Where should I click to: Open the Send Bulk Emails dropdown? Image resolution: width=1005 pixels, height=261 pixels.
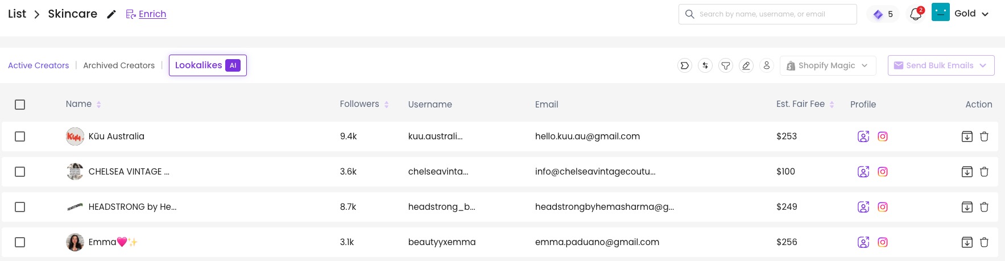click(941, 65)
